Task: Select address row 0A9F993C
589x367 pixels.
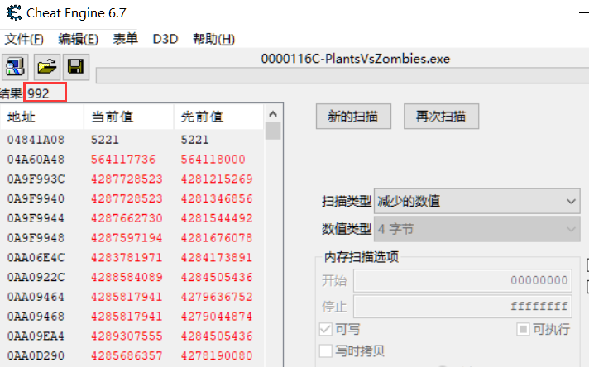Action: click(x=132, y=179)
